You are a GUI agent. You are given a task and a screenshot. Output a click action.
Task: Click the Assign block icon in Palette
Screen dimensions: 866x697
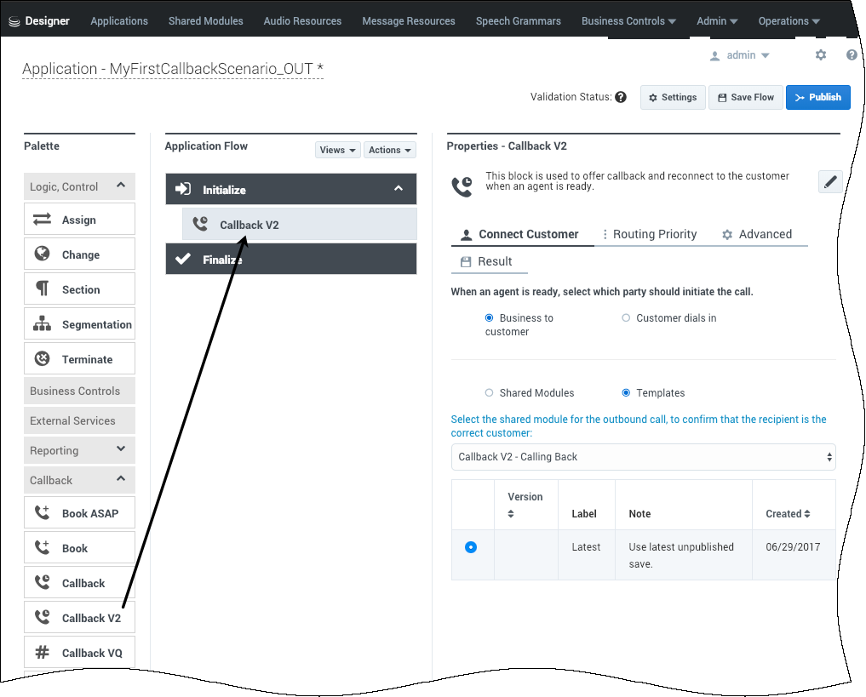42,220
